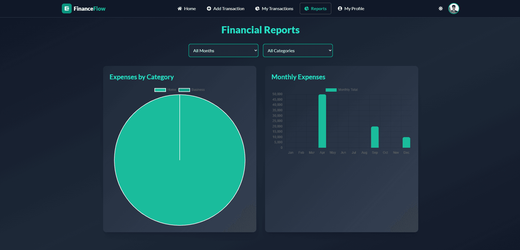
Task: Click the Sep bar in Monthly Expenses
Action: point(375,137)
